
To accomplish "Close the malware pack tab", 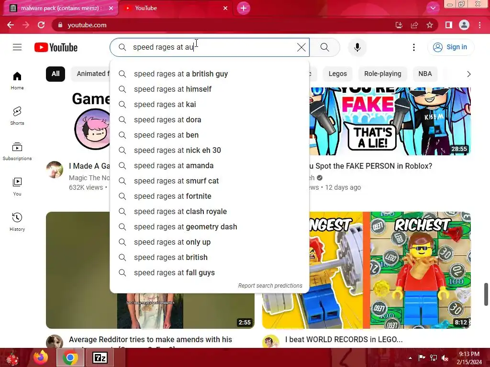I will pyautogui.click(x=111, y=8).
